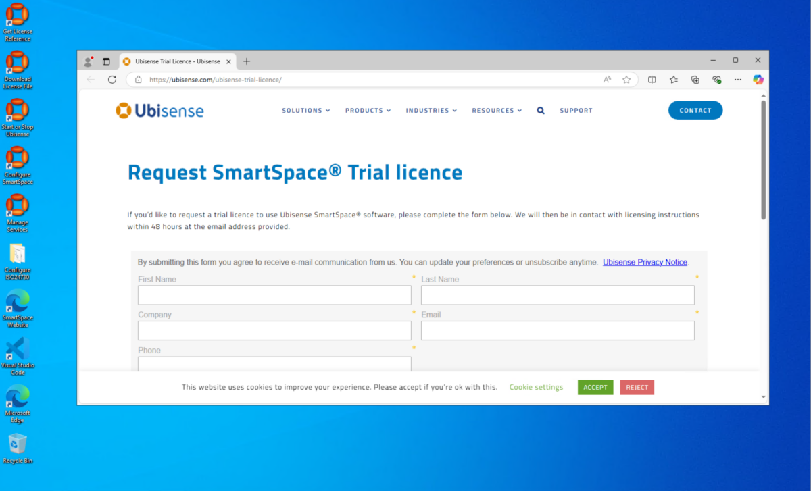Open the Ubisense Privacy Notice link
The width and height of the screenshot is (811, 491).
pyautogui.click(x=645, y=262)
